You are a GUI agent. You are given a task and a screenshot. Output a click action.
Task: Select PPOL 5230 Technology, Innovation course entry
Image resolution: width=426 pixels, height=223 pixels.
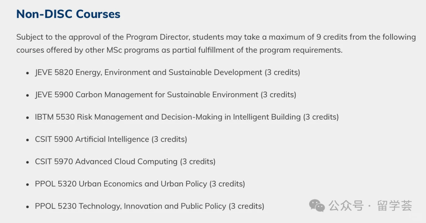[149, 206]
